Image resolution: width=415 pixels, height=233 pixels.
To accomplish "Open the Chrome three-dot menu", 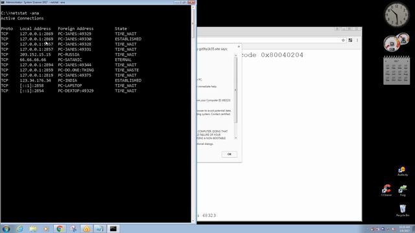I will pos(357,40).
